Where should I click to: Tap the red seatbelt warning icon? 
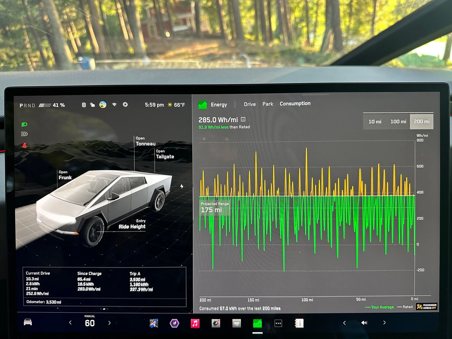[x=25, y=145]
